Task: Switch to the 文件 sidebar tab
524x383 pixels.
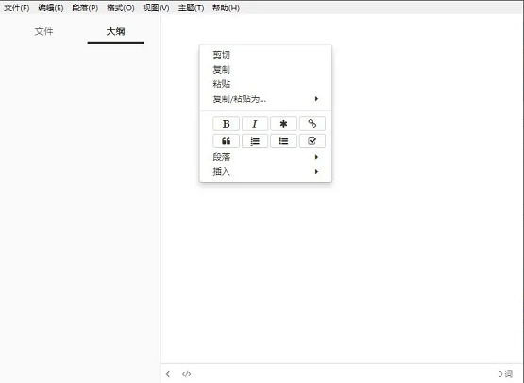Action: tap(43, 32)
